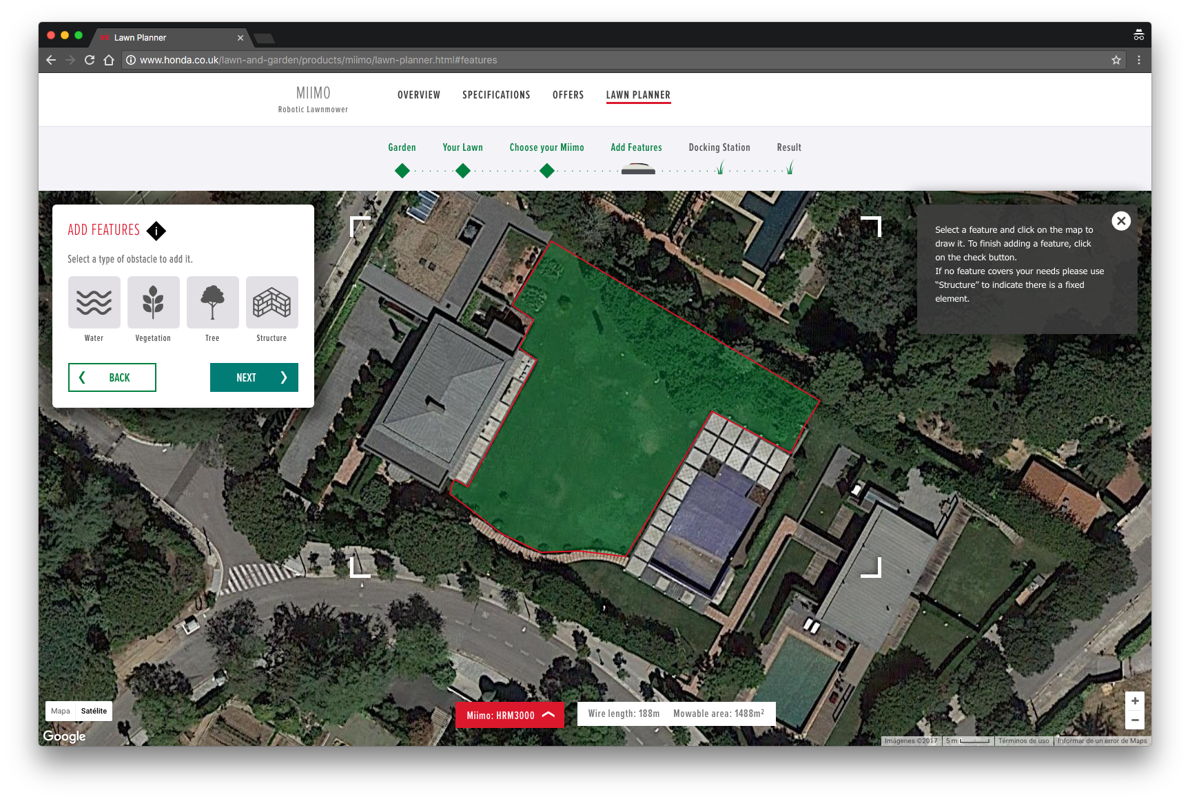Click the Result step label

789,147
